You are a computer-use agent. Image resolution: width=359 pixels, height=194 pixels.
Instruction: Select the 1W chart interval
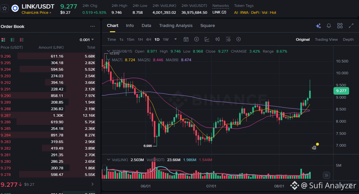click(165, 39)
